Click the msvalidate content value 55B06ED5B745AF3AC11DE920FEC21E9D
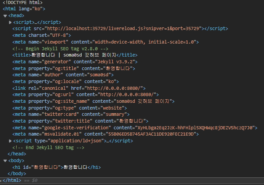The height and width of the screenshot is (185, 264). click(151, 134)
